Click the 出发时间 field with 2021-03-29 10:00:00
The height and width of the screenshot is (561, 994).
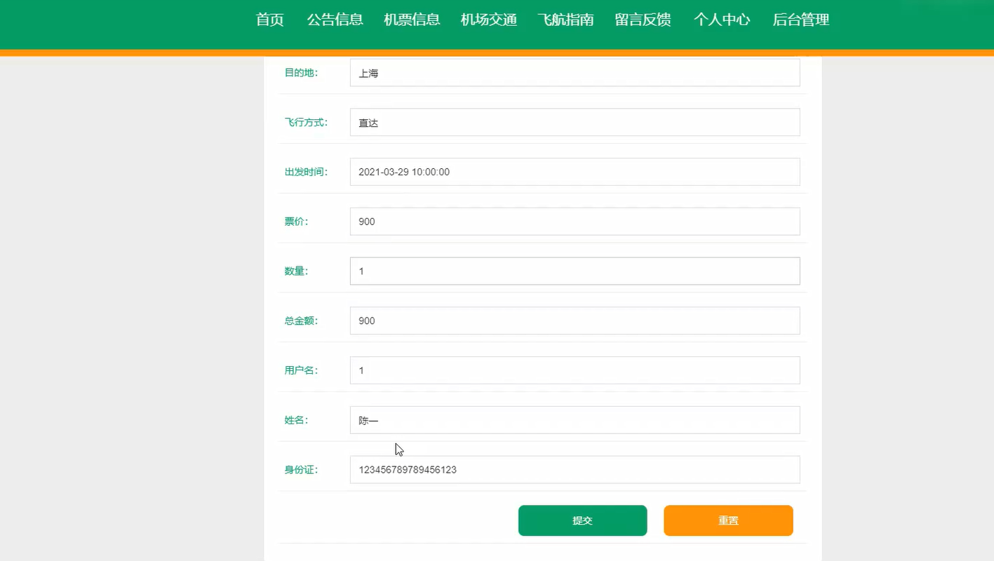pyautogui.click(x=575, y=172)
